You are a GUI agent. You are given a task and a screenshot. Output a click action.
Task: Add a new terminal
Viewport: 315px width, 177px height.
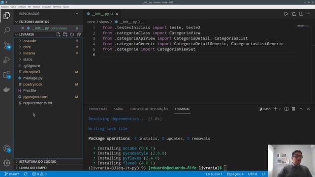point(275,109)
